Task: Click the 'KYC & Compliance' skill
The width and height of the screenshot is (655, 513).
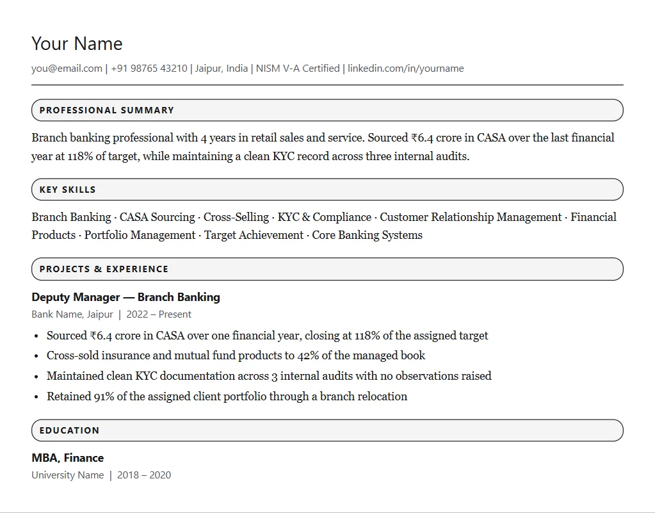Action: (x=324, y=217)
